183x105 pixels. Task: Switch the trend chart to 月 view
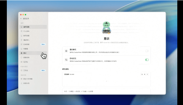click(x=147, y=74)
